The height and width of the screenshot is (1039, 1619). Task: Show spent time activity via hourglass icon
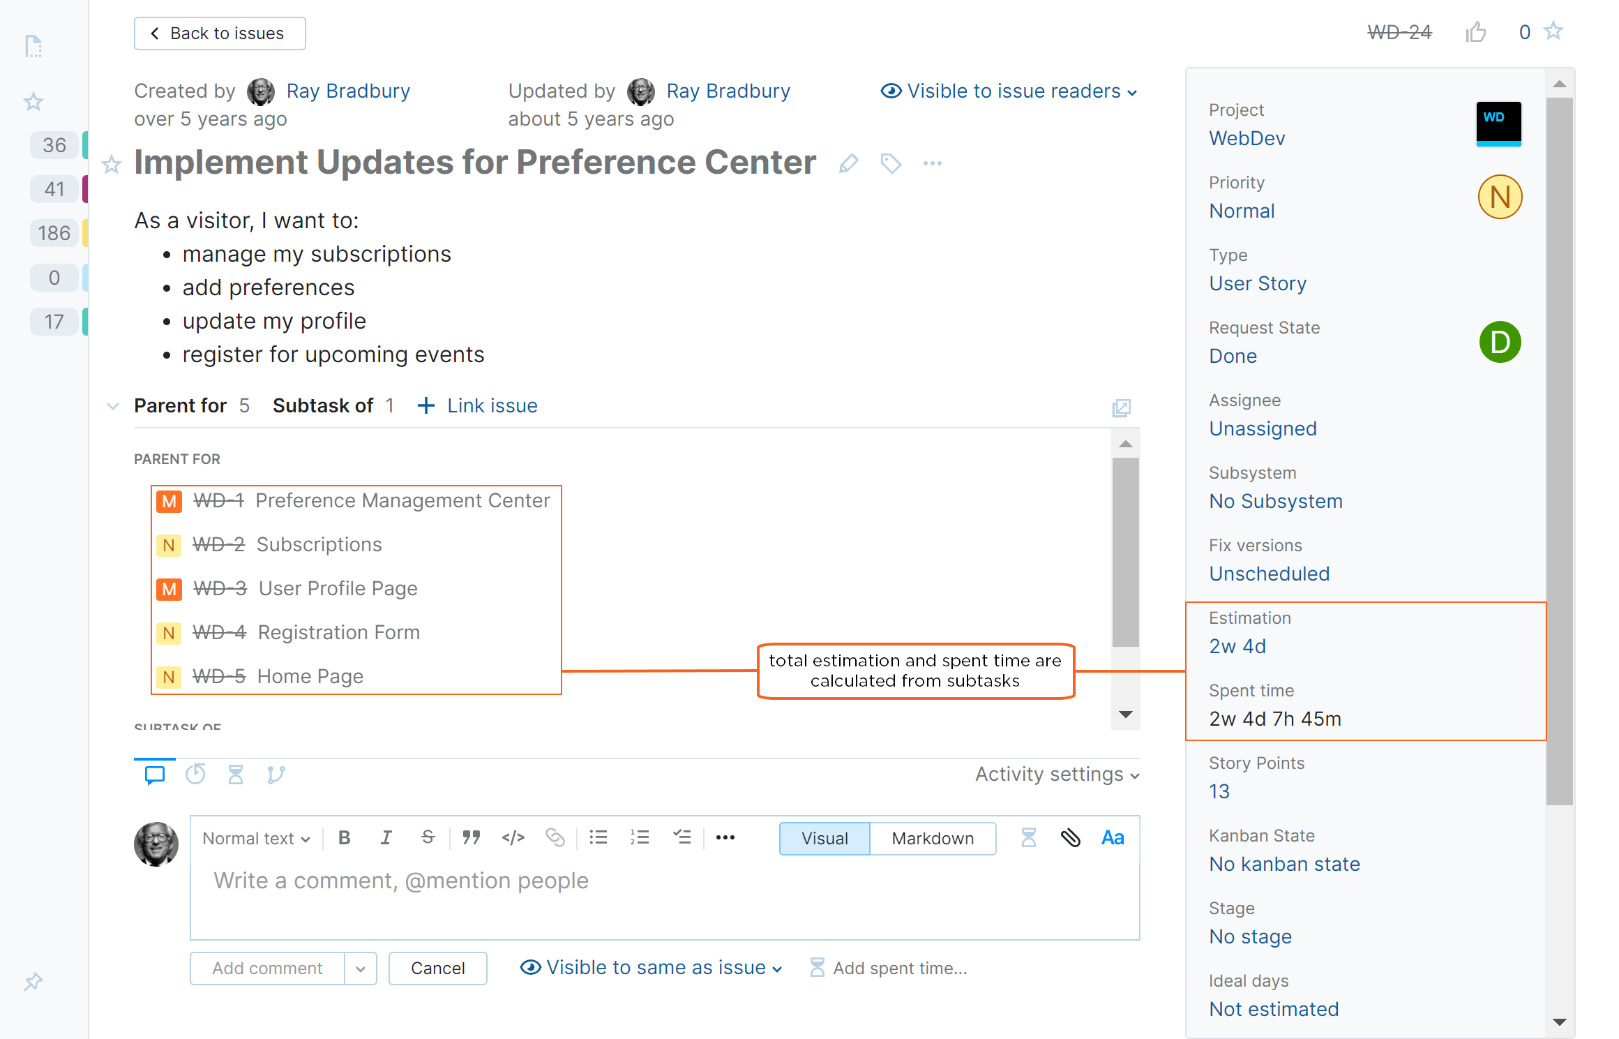[x=236, y=774]
